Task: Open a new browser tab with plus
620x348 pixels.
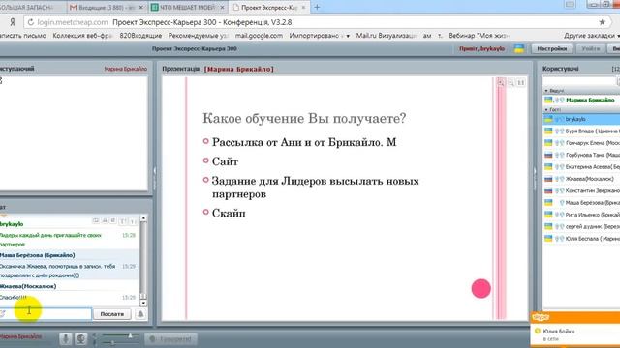Action: click(317, 7)
